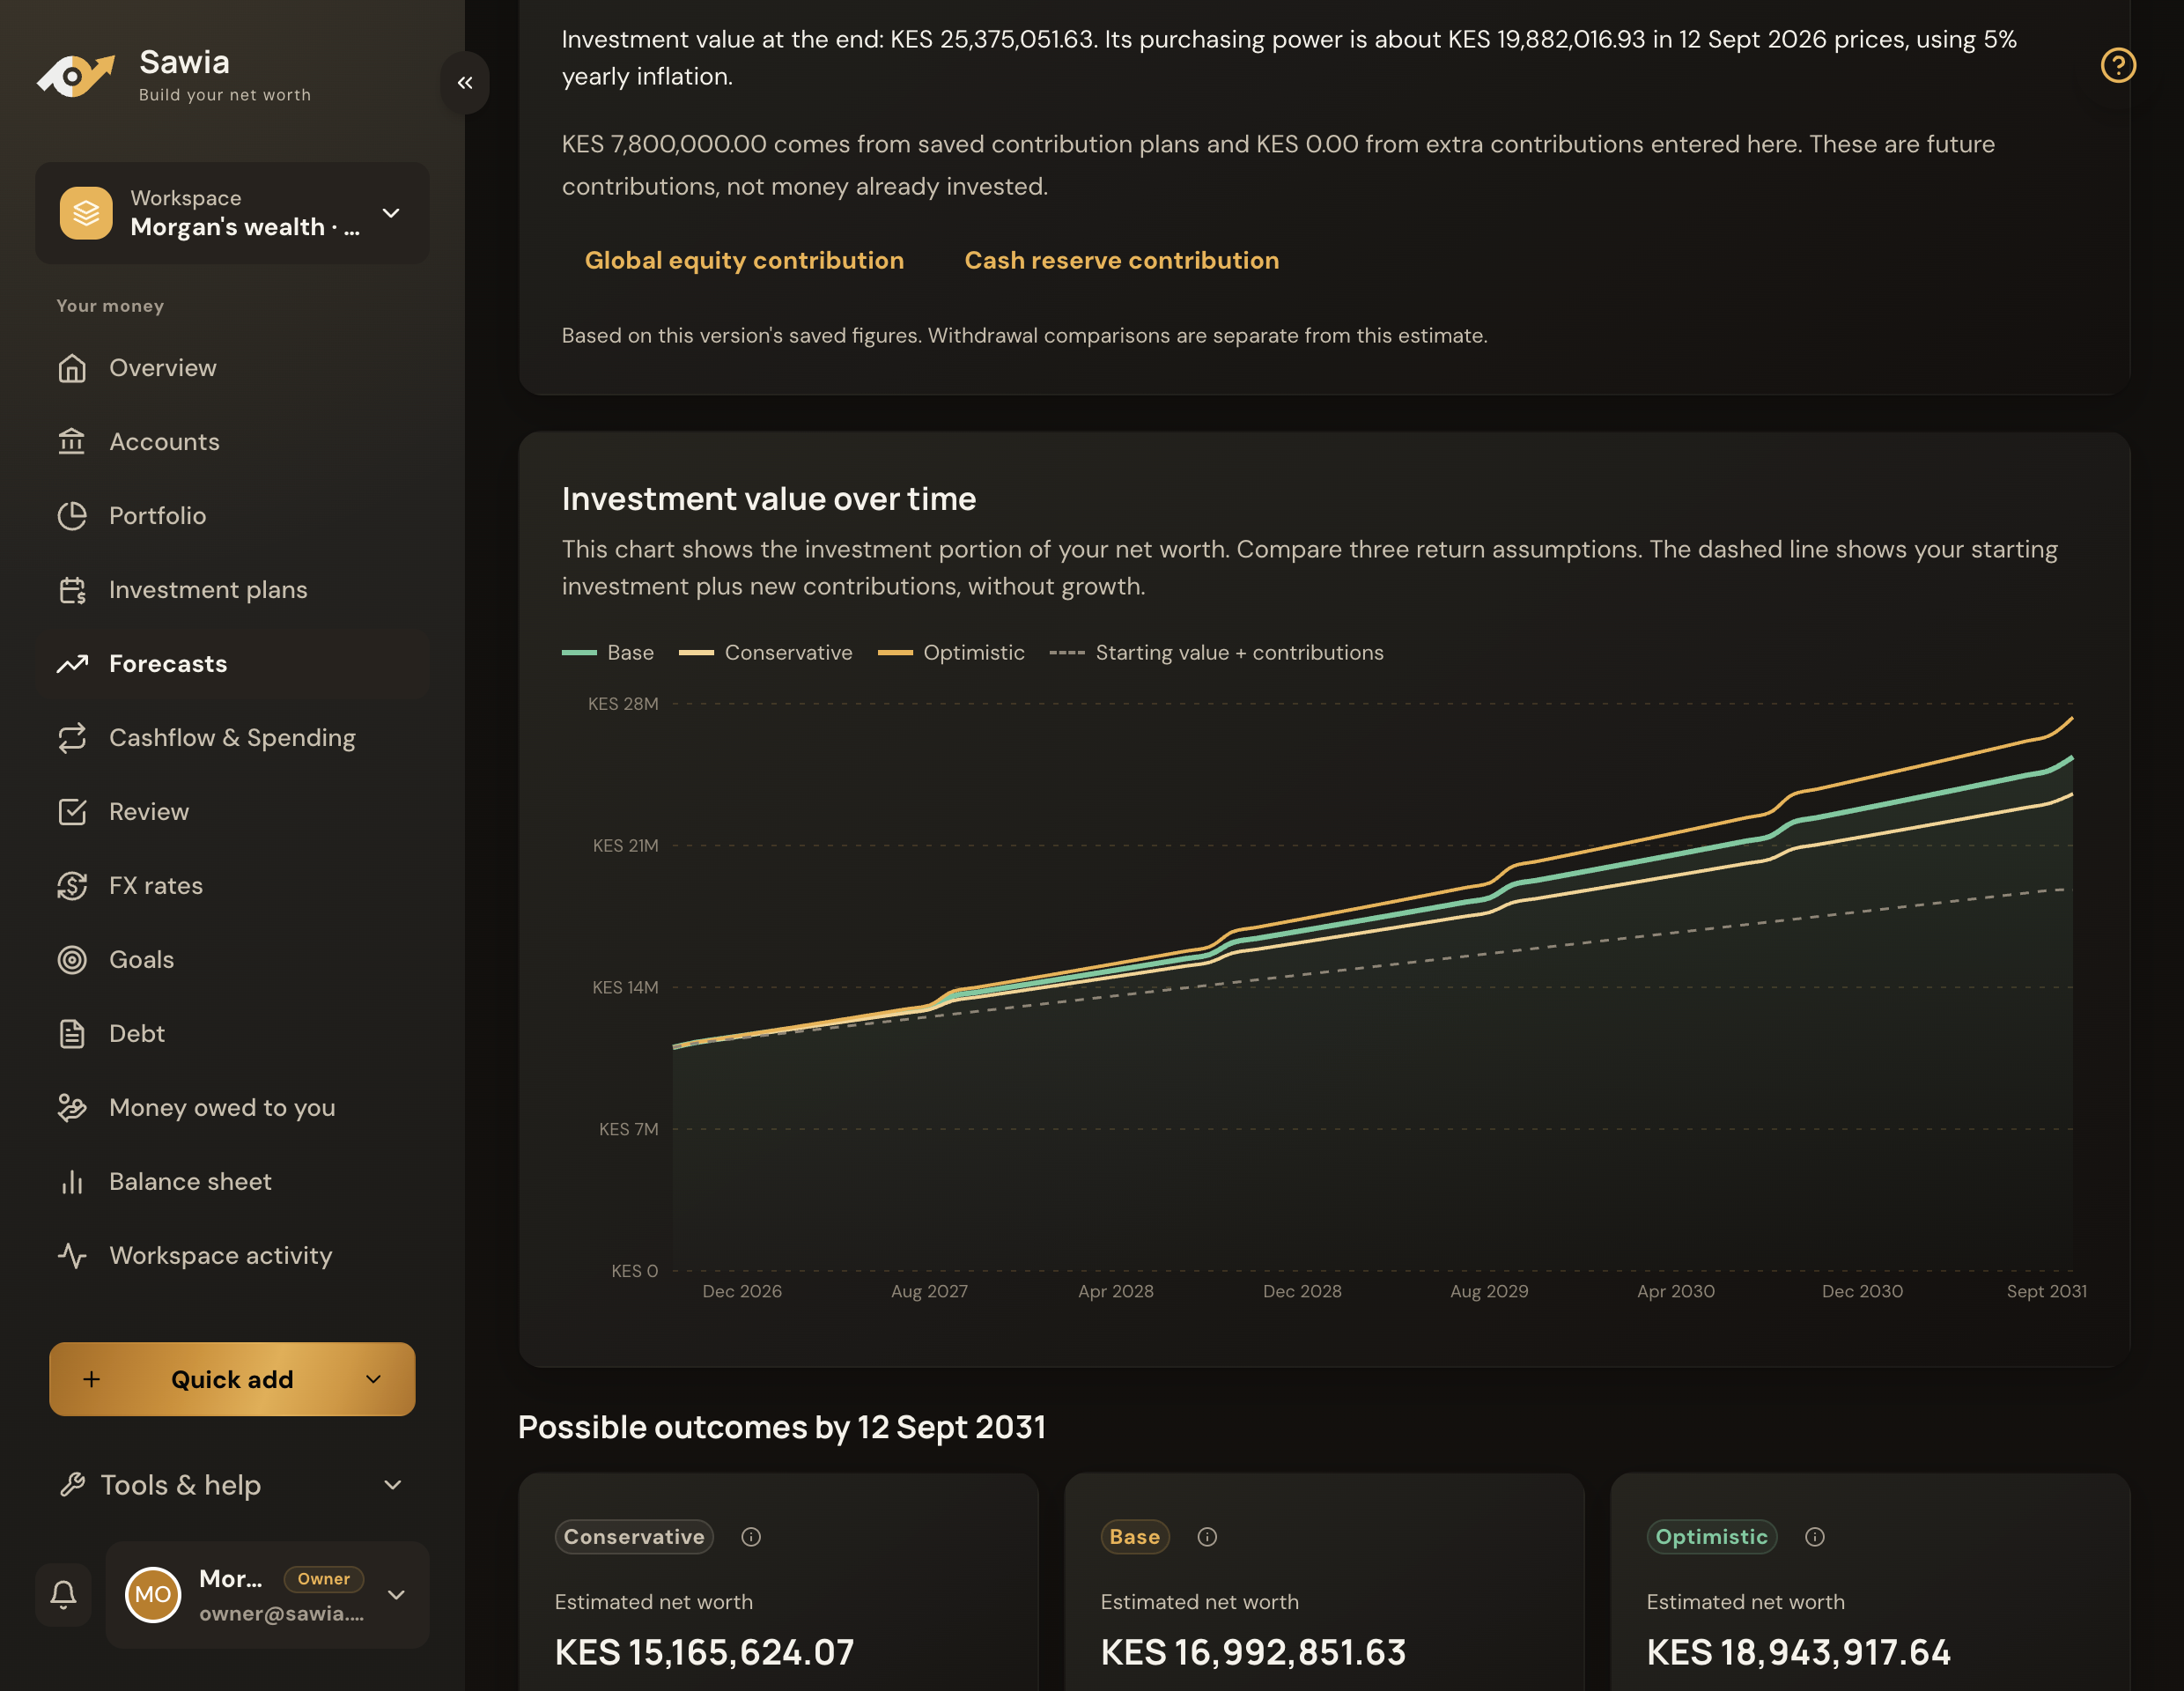Image resolution: width=2184 pixels, height=1691 pixels.
Task: Click the Cashflow & Spending arrows icon
Action: 72,738
